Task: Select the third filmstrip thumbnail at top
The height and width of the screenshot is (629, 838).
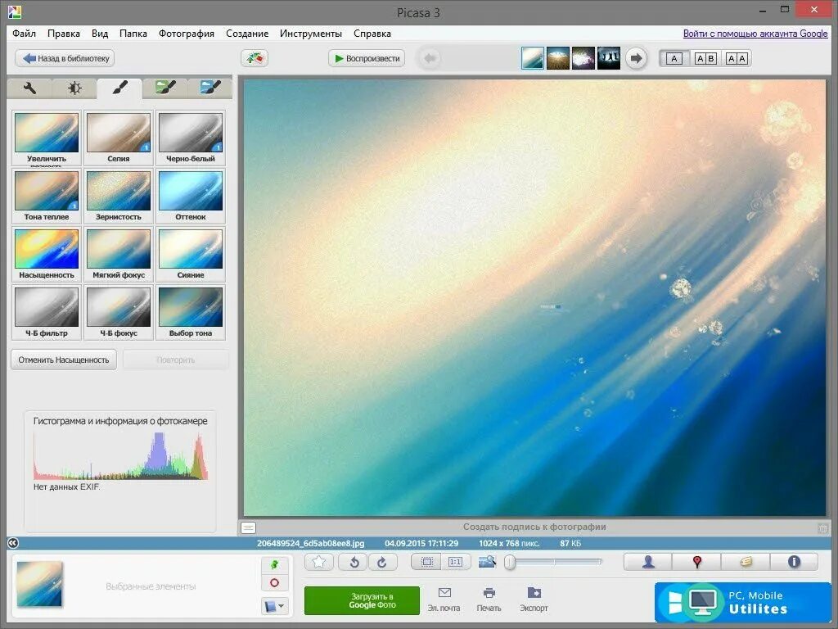Action: (583, 58)
